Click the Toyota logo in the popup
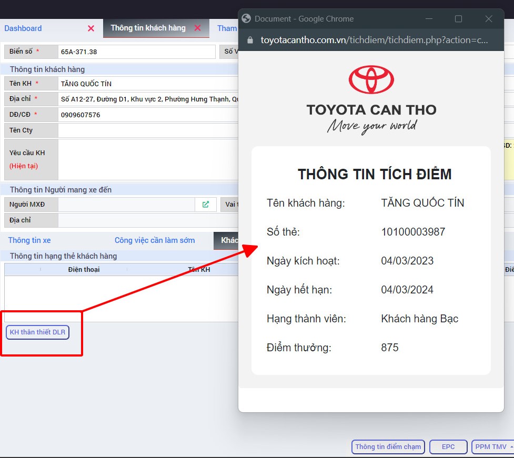 pos(371,80)
